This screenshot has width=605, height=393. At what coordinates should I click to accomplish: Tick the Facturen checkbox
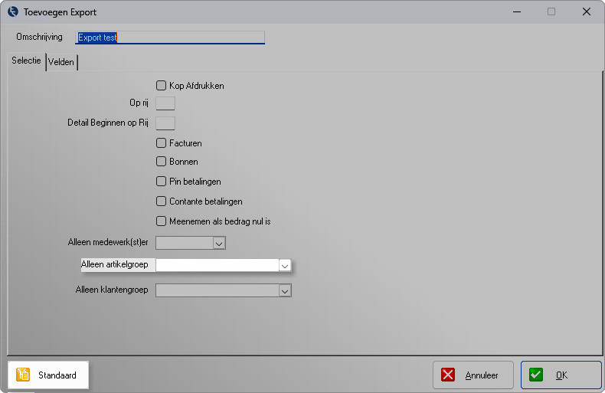(x=161, y=142)
